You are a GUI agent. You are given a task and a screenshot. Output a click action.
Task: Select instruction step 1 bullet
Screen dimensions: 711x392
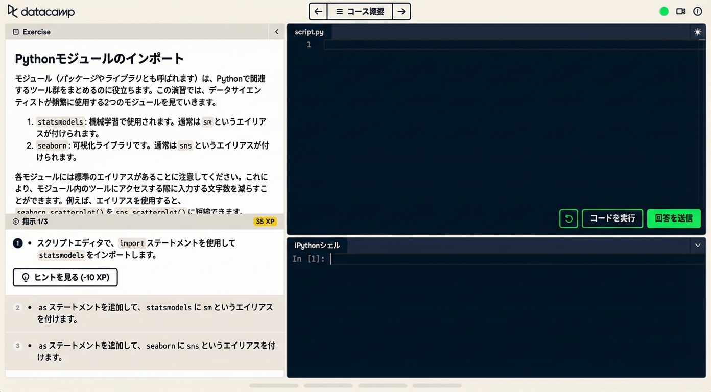pyautogui.click(x=18, y=243)
